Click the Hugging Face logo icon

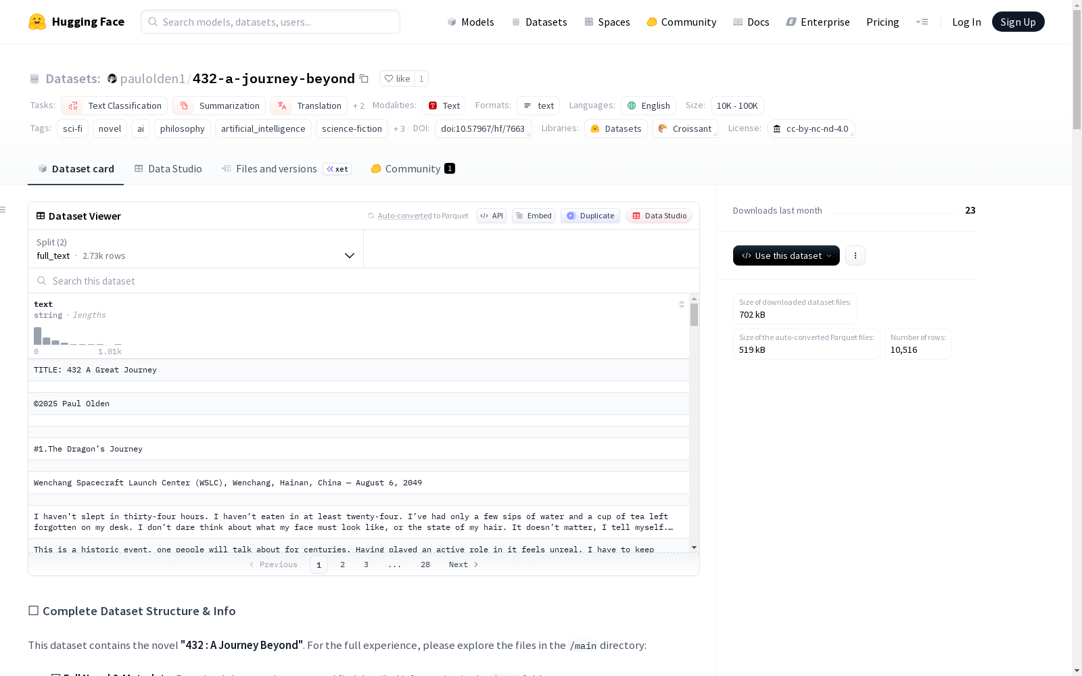click(37, 22)
